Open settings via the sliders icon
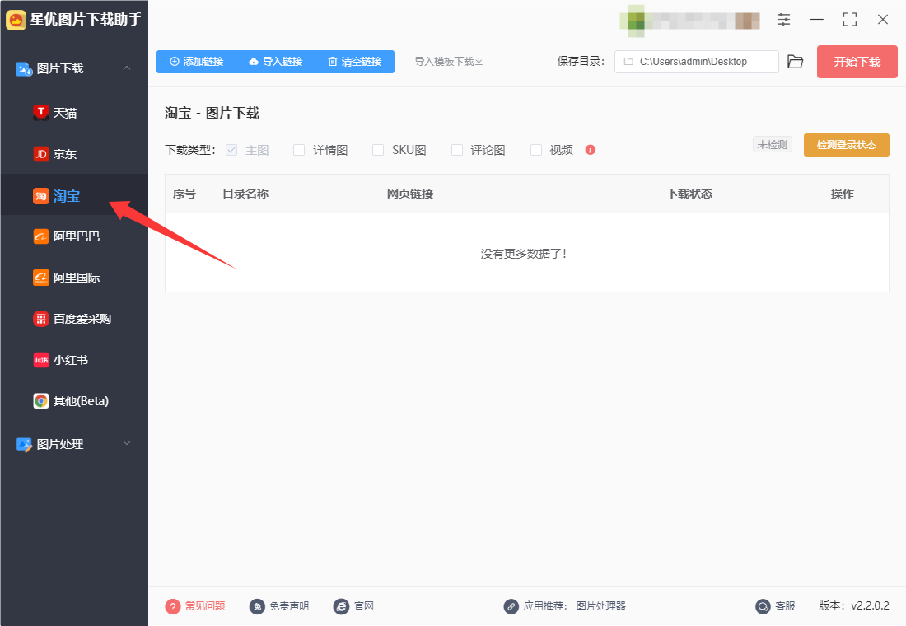Image resolution: width=906 pixels, height=626 pixels. tap(783, 20)
